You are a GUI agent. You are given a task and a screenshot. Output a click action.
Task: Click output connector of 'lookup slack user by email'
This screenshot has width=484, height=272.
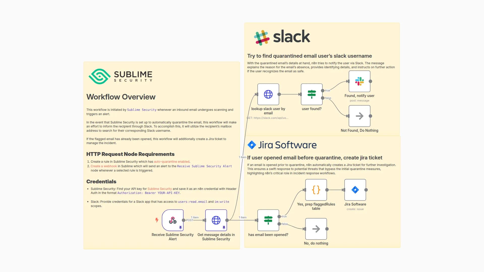pyautogui.click(x=279, y=94)
